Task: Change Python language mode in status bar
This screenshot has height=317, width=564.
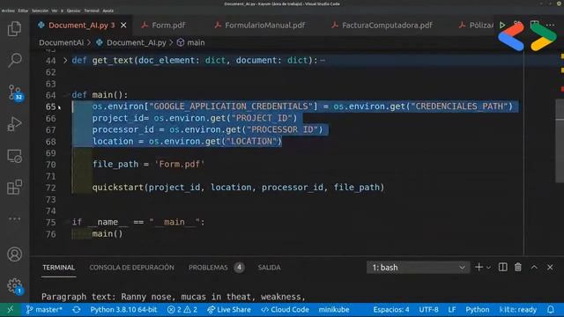Action: tap(478, 309)
